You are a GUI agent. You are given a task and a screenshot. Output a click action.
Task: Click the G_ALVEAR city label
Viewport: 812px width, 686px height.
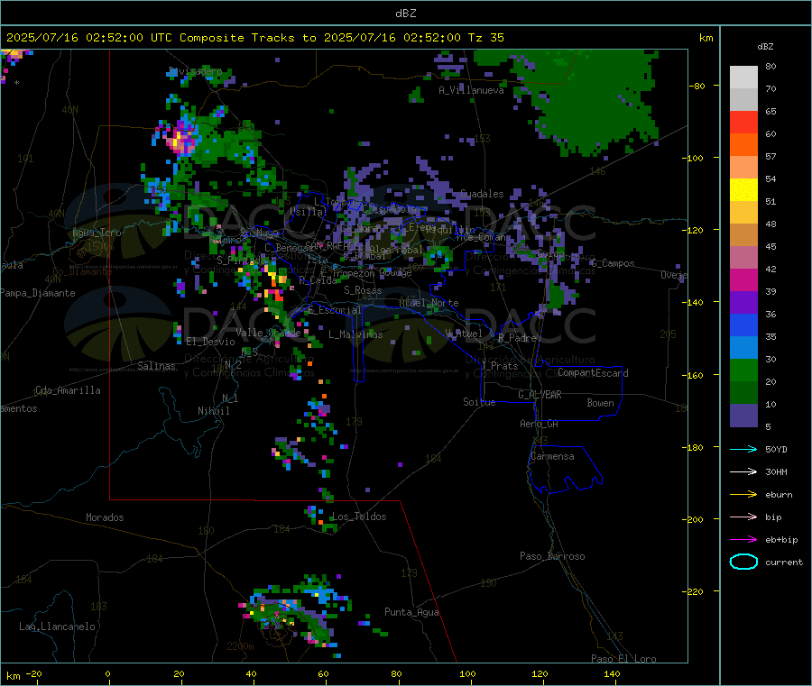[x=540, y=395]
